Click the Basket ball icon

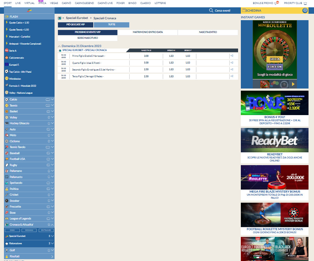[x=7, y=111]
